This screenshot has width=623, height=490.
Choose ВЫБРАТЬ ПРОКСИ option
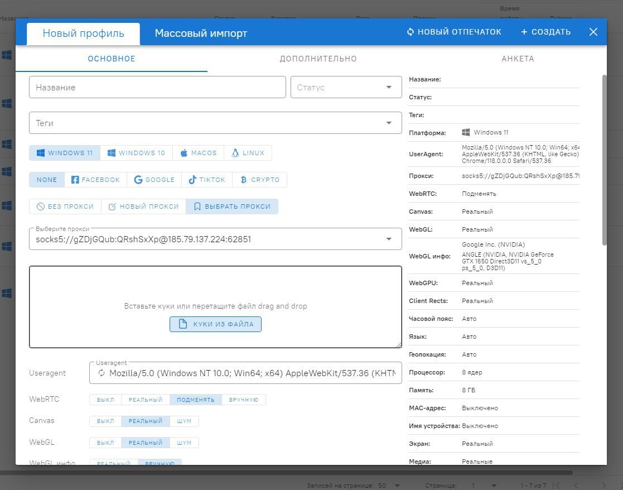[x=232, y=206]
